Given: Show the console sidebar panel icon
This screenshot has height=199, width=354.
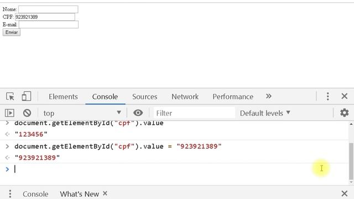Looking at the screenshot, I should click(9, 113).
